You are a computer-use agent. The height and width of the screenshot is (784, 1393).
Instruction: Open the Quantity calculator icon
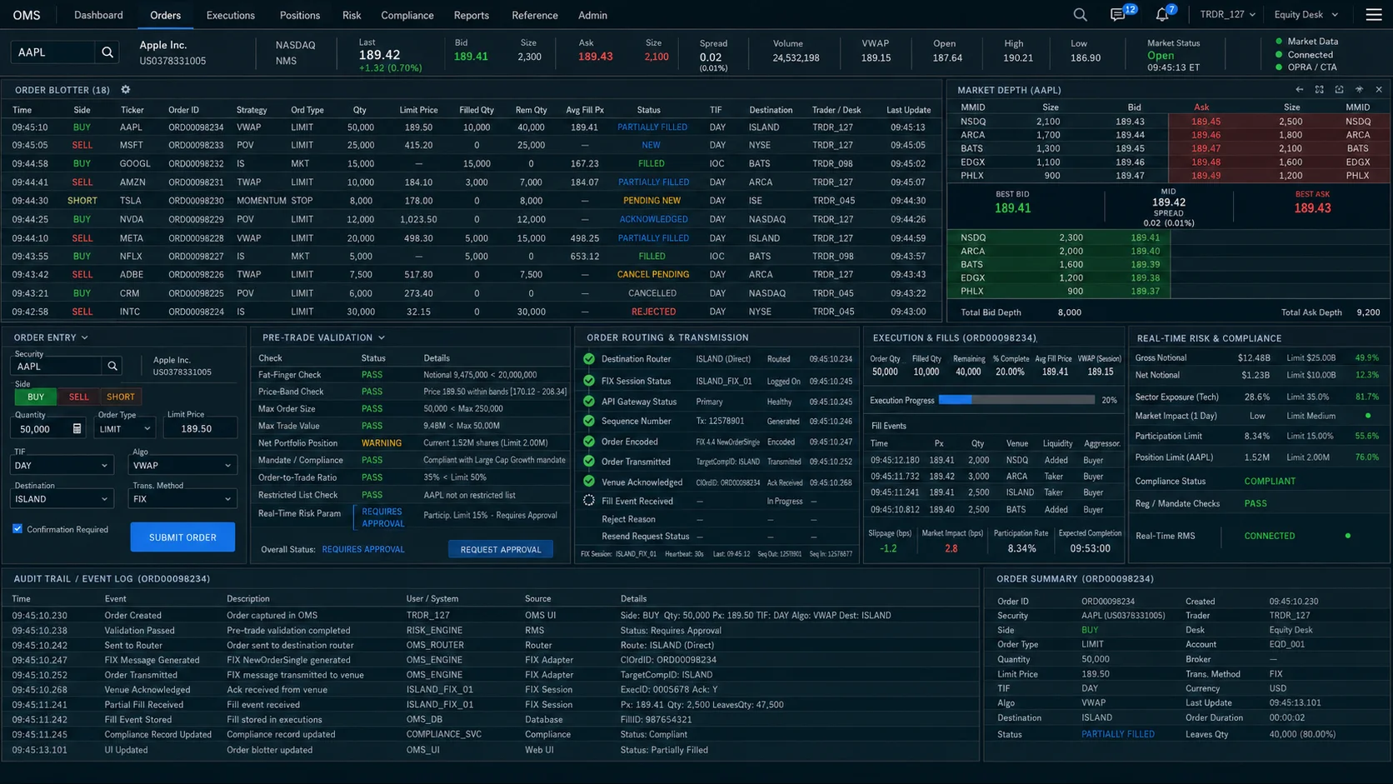point(77,428)
